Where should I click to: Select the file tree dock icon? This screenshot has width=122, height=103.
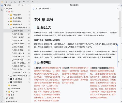pyautogui.click(x=2, y=6)
